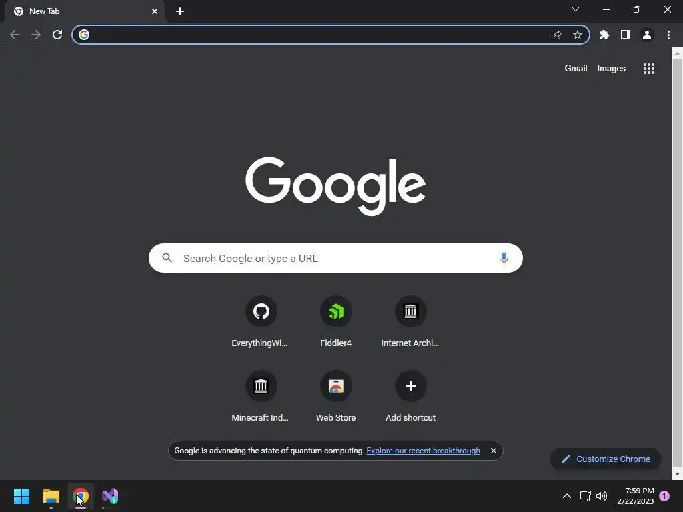Open Visual Studio Installer from taskbar
The width and height of the screenshot is (683, 512).
point(110,496)
